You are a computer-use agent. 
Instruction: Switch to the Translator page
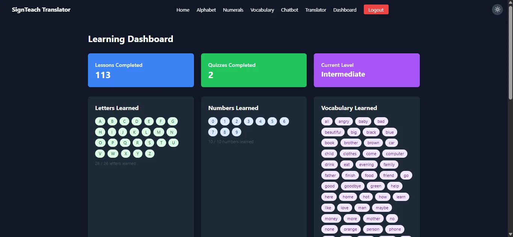[x=316, y=10]
